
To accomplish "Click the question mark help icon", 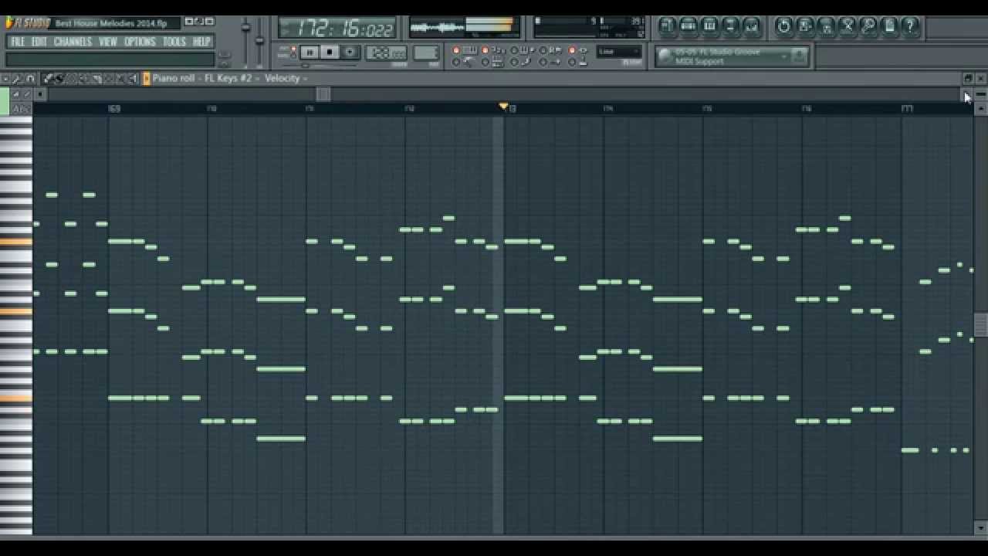I will tap(910, 26).
